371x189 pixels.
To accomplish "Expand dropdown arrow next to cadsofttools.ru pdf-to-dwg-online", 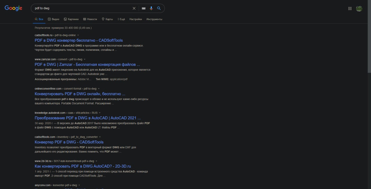I will [78, 35].
